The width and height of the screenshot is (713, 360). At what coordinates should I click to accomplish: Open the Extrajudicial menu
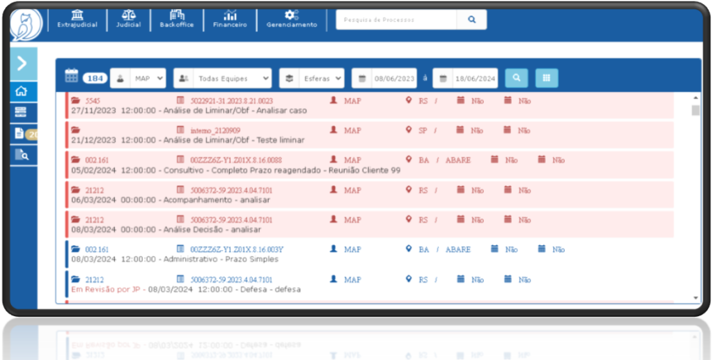point(77,19)
